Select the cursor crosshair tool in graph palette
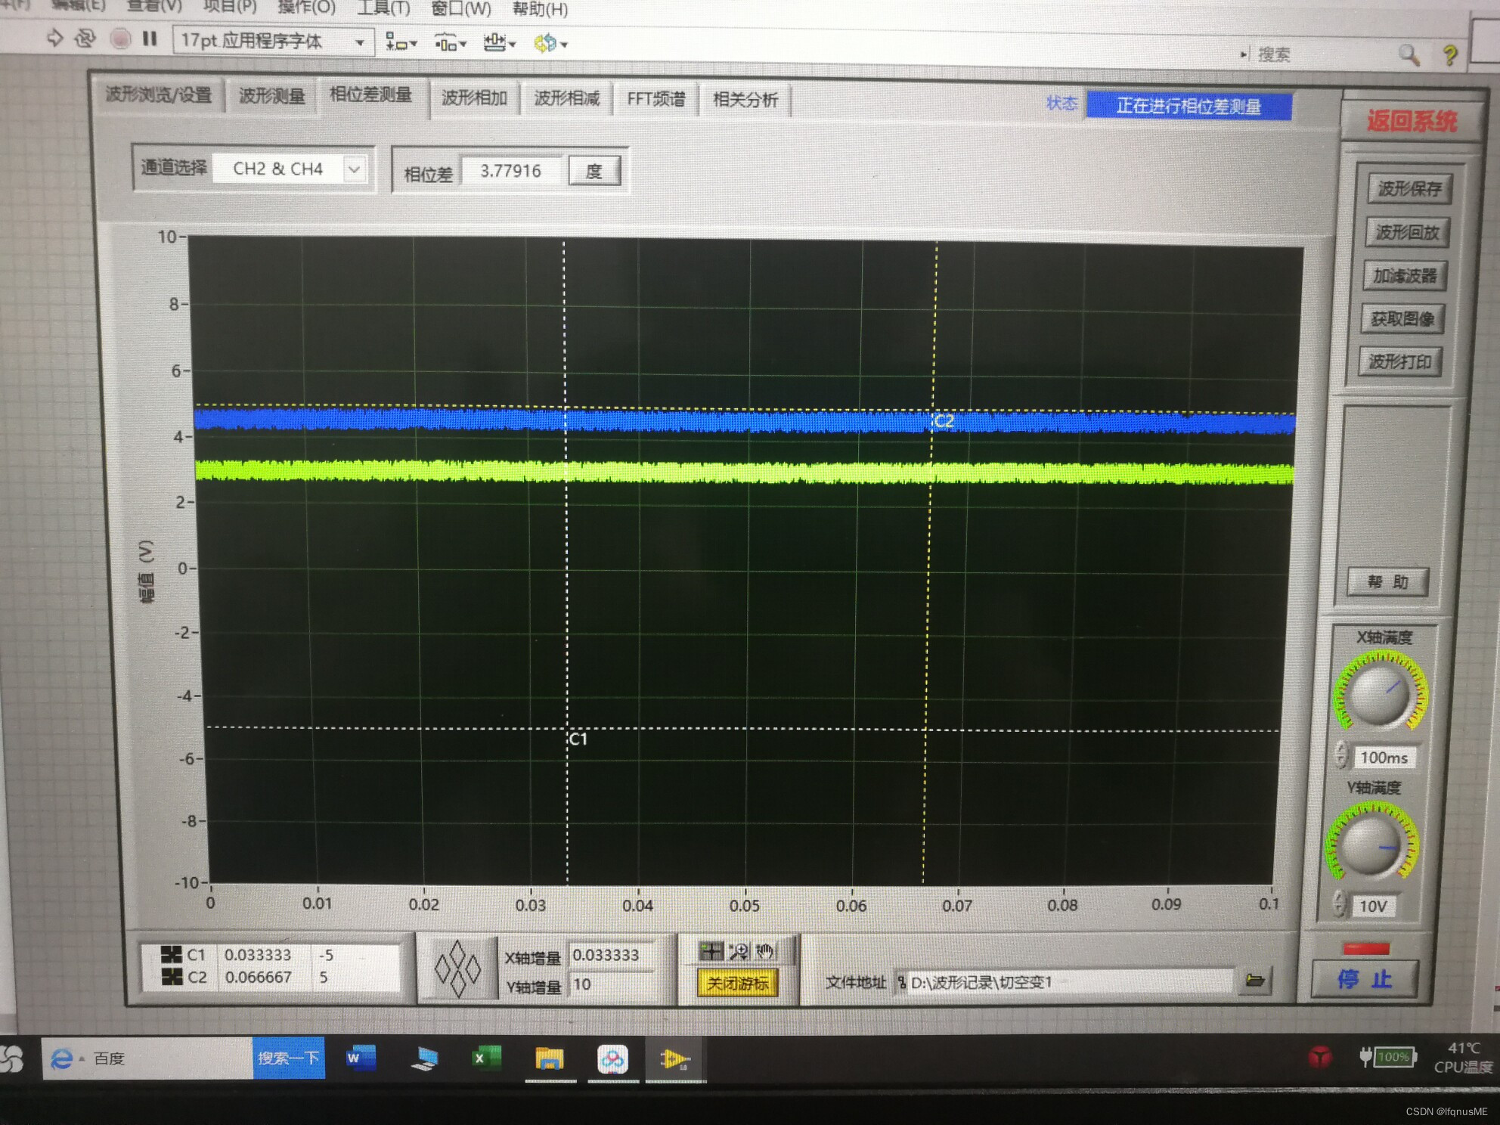1500x1125 pixels. (711, 951)
